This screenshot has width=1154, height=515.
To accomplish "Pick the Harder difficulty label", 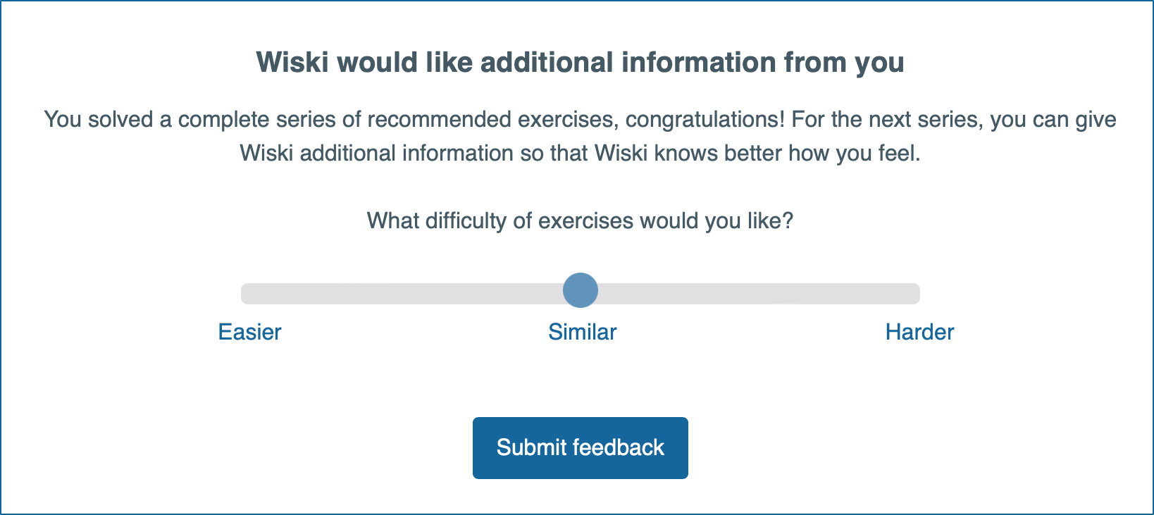I will (x=919, y=332).
